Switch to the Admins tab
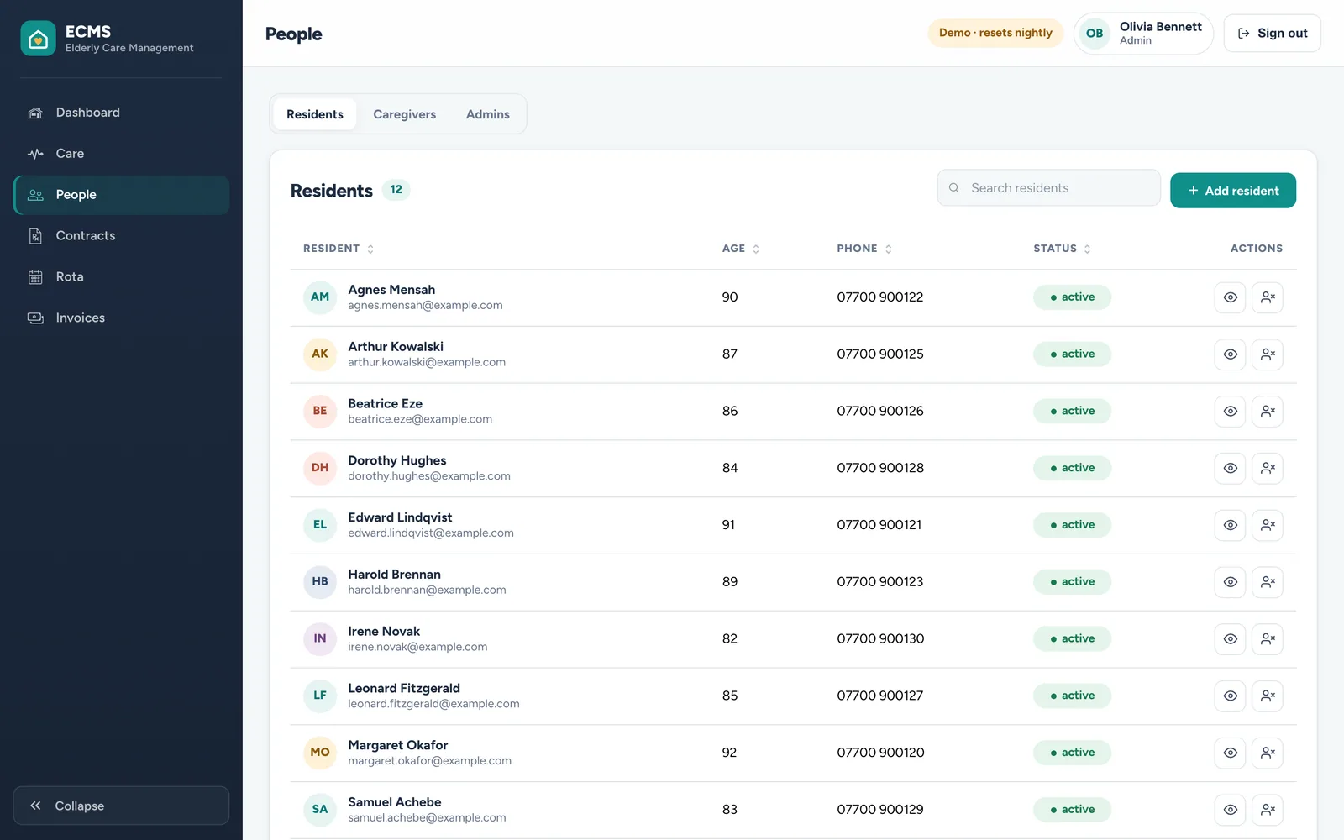 click(487, 114)
